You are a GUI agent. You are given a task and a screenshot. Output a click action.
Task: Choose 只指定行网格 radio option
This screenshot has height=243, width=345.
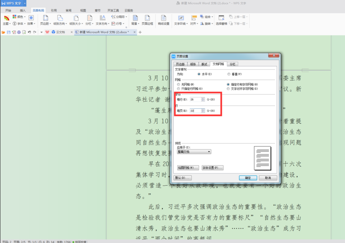click(x=179, y=89)
